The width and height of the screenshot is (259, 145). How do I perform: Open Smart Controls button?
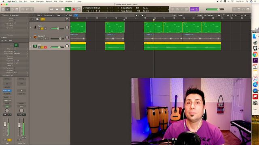[x=23, y=9]
